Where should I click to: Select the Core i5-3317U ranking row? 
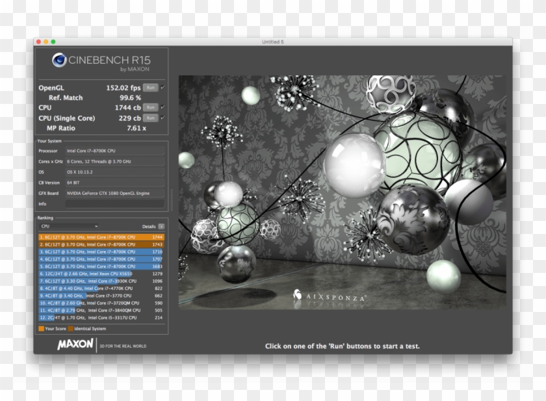pos(101,317)
